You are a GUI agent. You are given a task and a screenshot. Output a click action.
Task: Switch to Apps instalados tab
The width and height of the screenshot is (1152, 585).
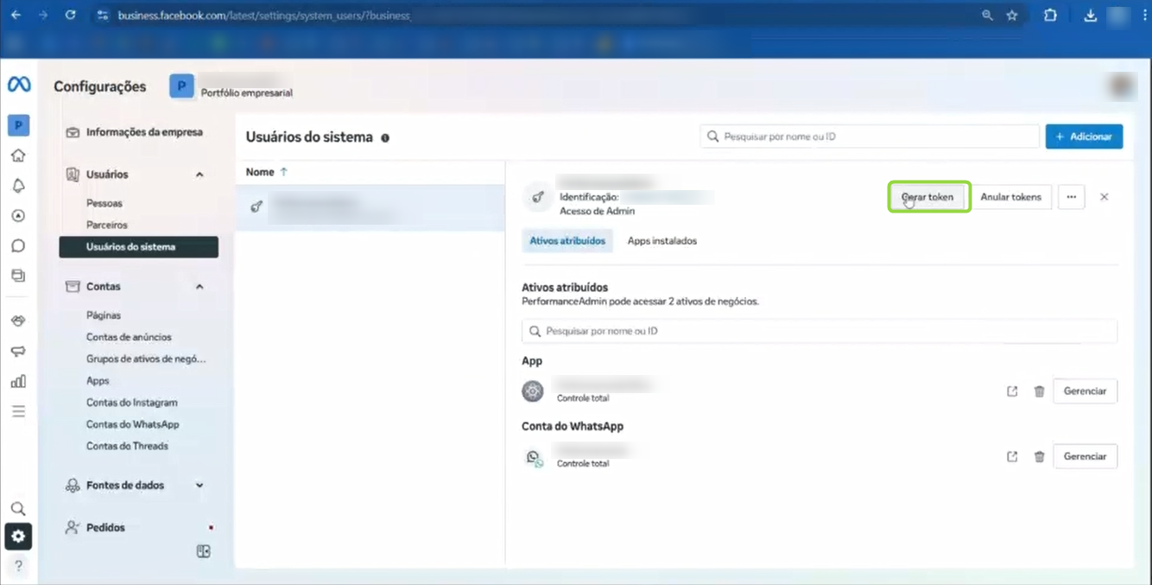(x=661, y=241)
